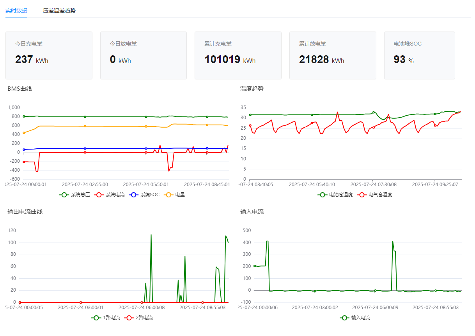Click temperature axis label 2025-07-24 05:40:10
The height and width of the screenshot is (336, 475).
pyautogui.click(x=312, y=185)
